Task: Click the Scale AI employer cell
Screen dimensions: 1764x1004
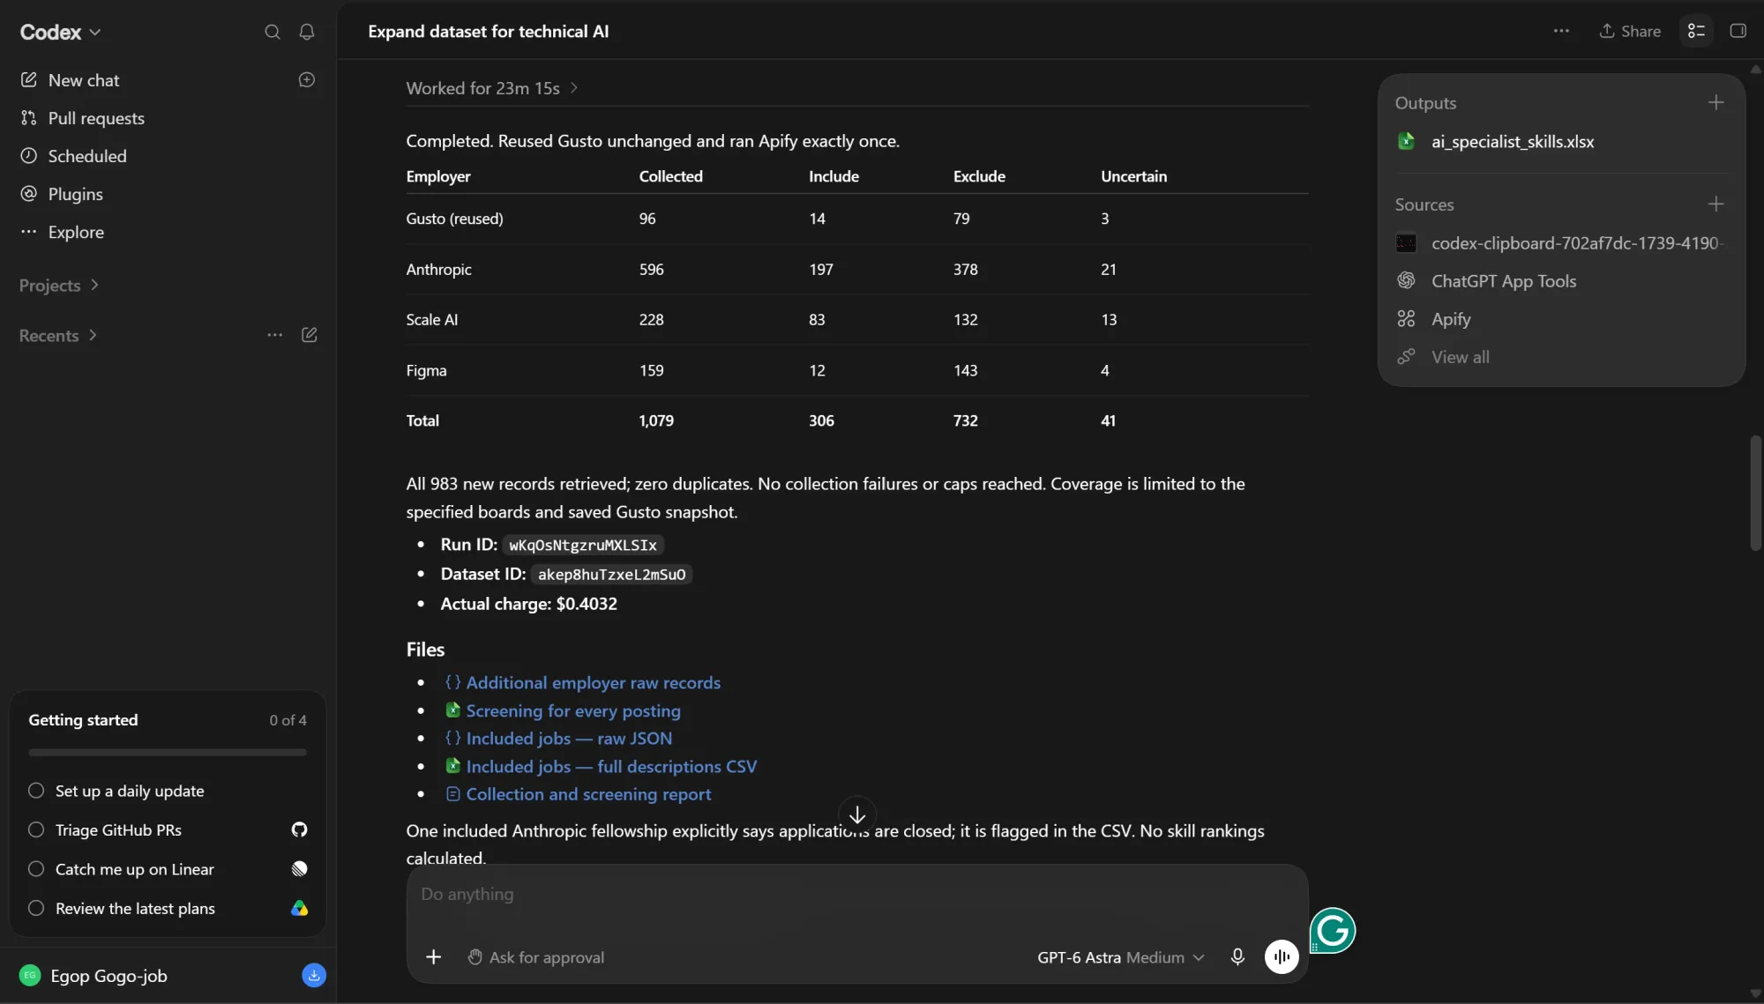Action: point(432,320)
